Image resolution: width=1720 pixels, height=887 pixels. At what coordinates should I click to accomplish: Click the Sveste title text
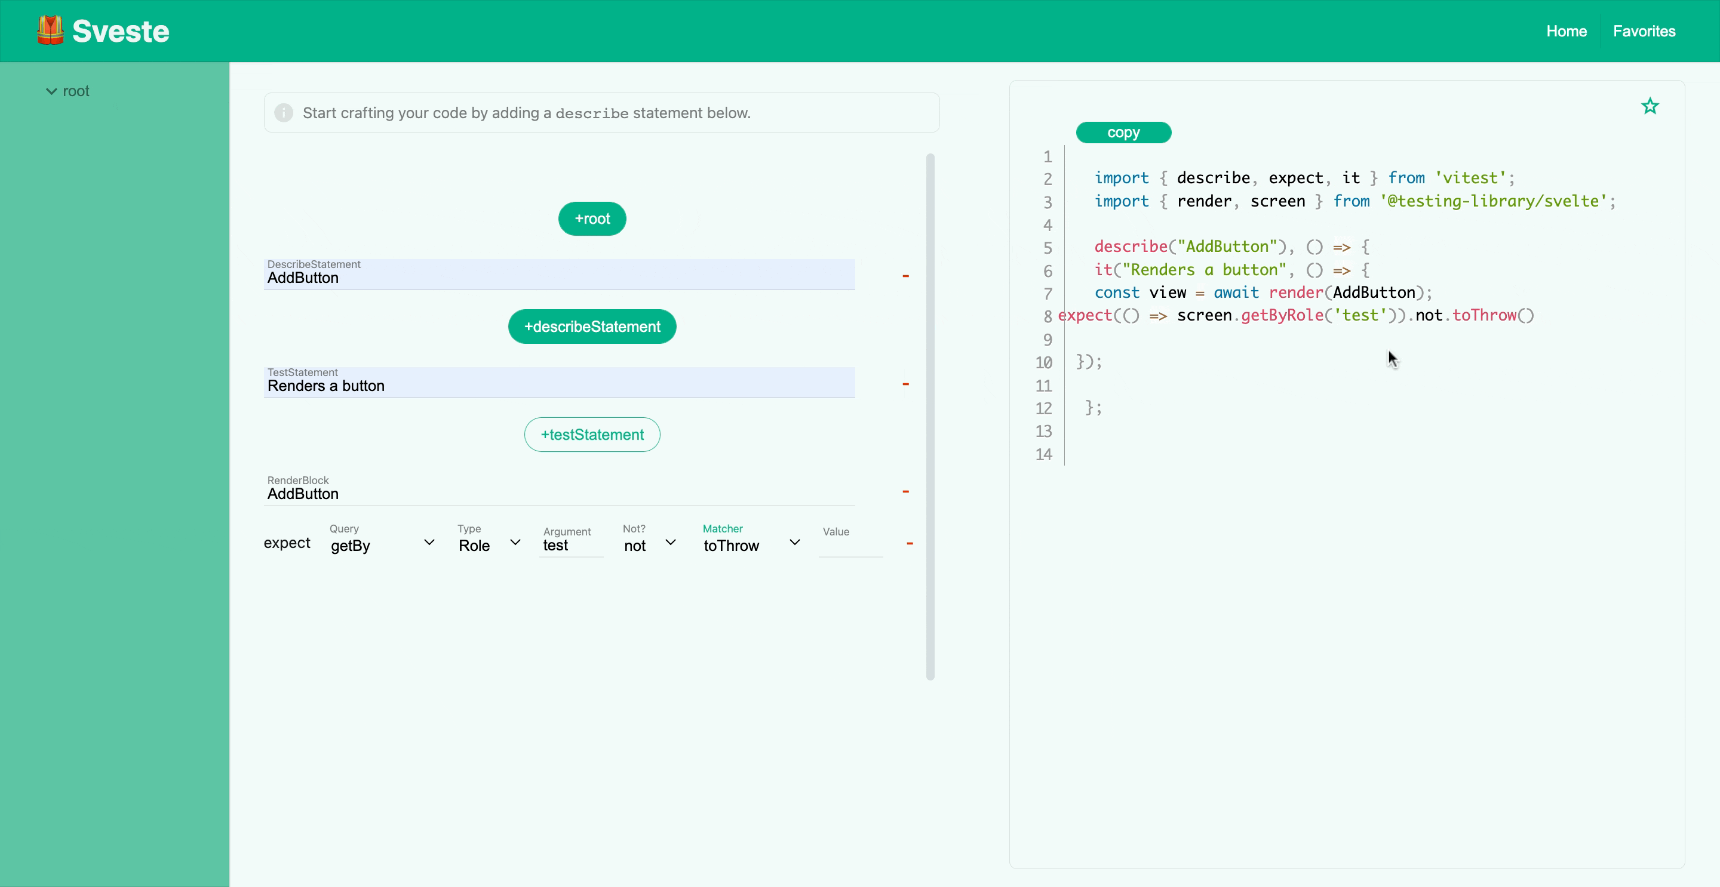[x=120, y=32]
